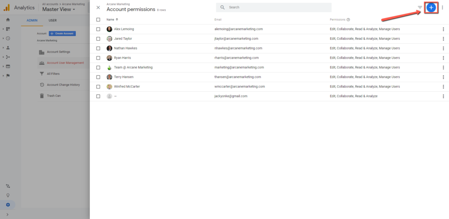The height and width of the screenshot is (219, 449).
Task: Open row options for Team @ Arcane Marketing
Action: pyautogui.click(x=443, y=67)
